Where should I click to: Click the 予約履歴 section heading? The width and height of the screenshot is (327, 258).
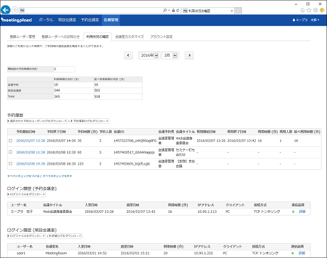pyautogui.click(x=15, y=115)
